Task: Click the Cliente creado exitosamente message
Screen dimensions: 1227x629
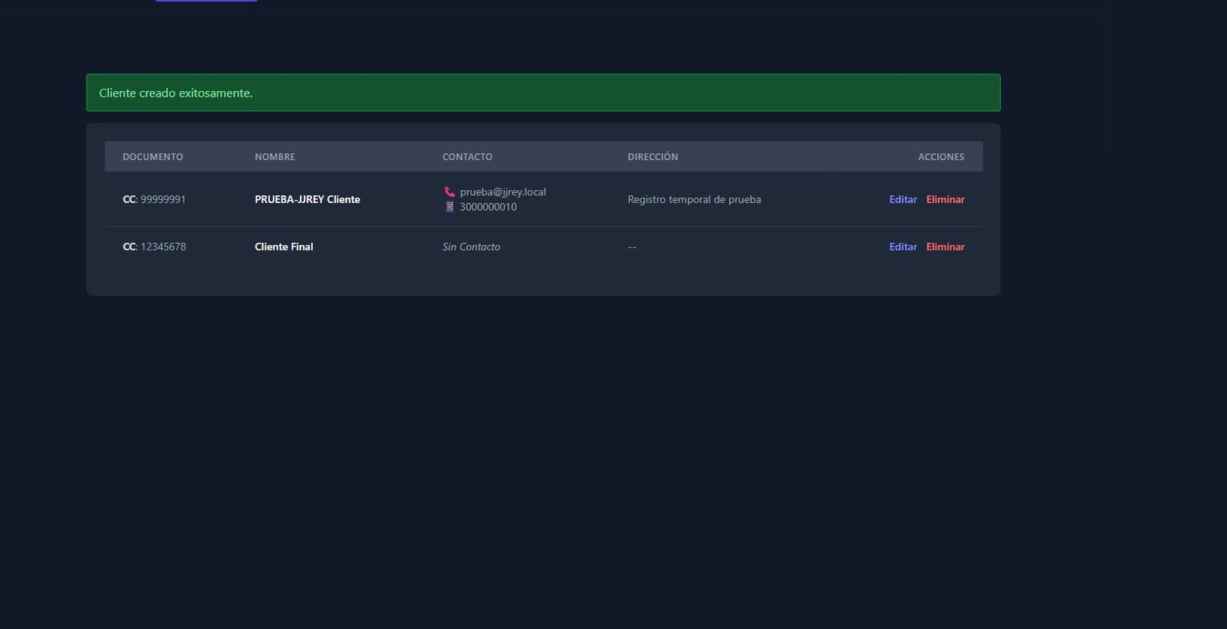Action: pos(543,93)
